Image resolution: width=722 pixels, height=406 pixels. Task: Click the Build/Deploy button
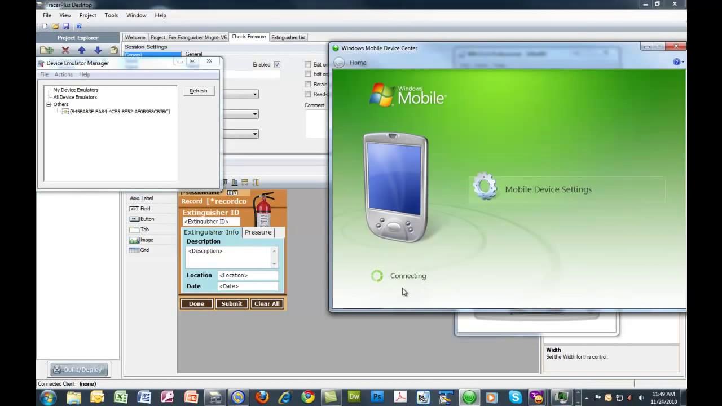79,369
